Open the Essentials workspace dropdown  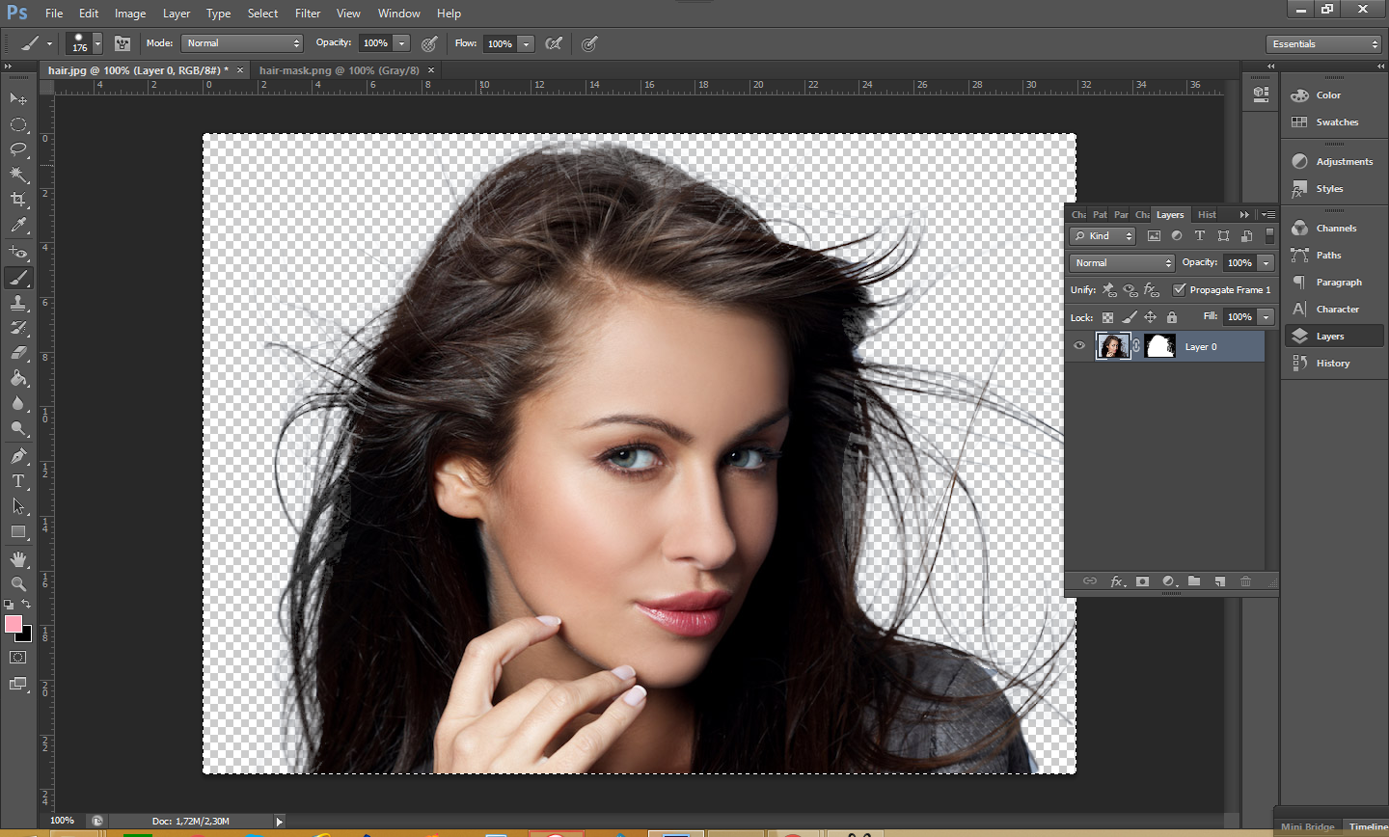[x=1324, y=44]
